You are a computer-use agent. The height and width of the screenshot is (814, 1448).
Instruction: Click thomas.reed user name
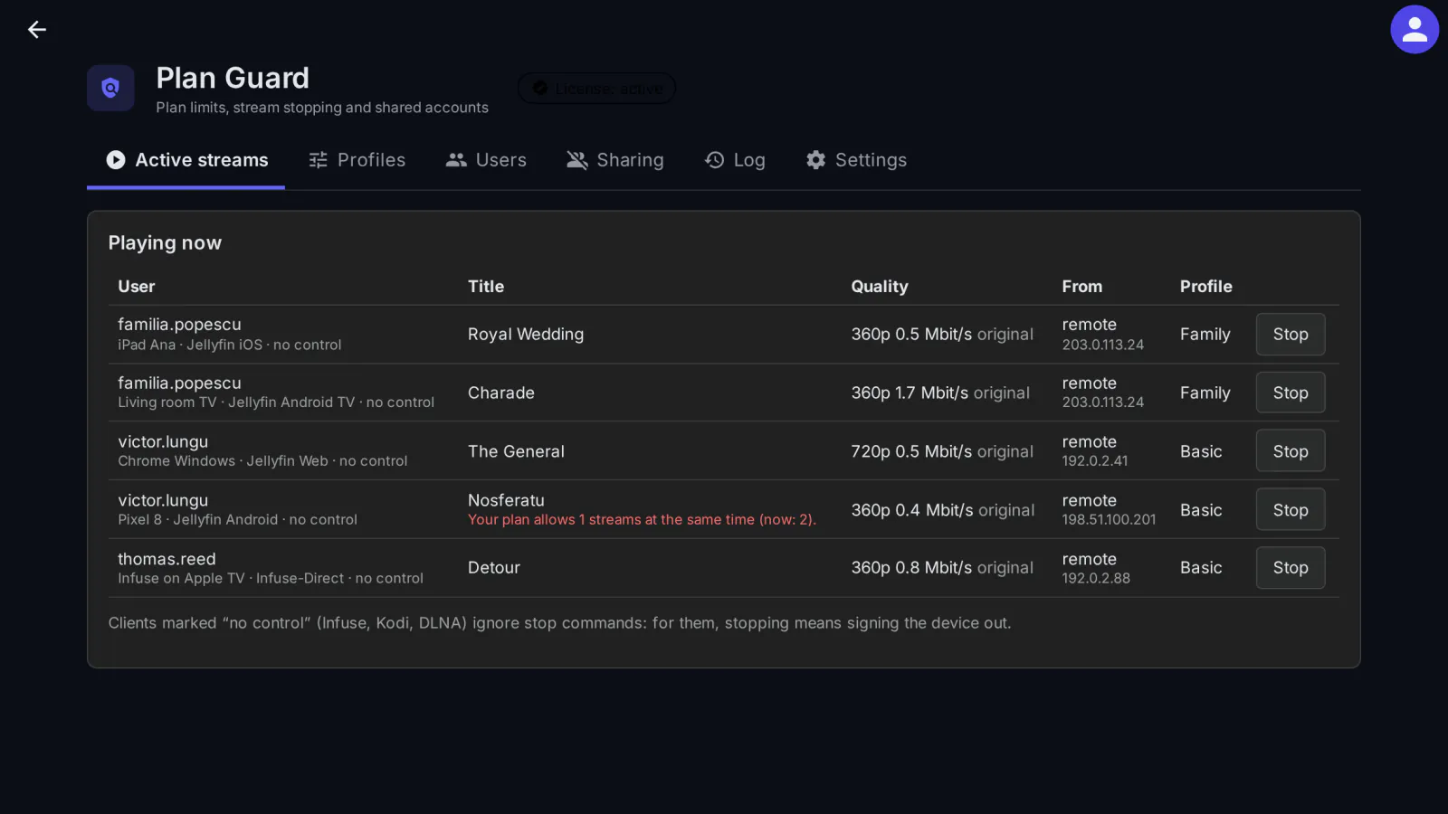click(167, 559)
